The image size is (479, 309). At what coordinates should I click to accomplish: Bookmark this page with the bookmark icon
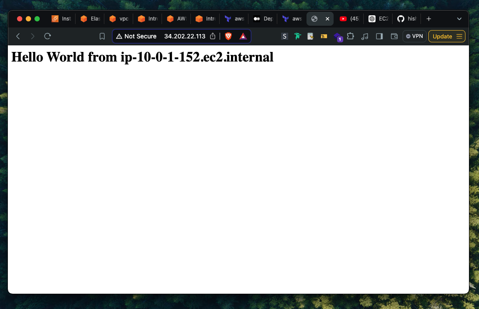coord(102,36)
